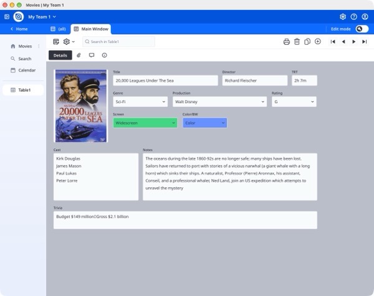Go back to Home
374x296 pixels.
point(19,29)
